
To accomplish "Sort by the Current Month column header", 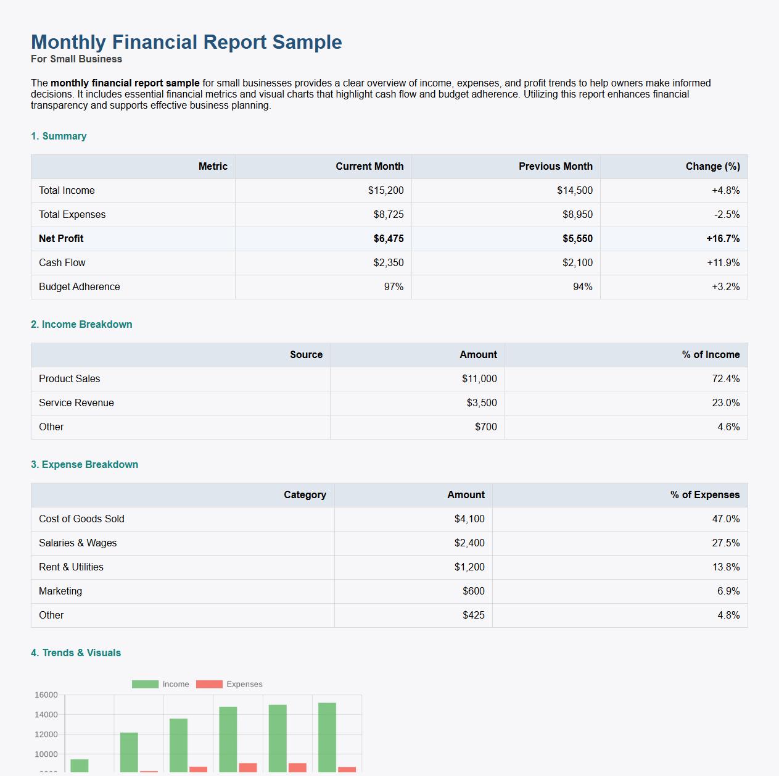I will coord(369,166).
